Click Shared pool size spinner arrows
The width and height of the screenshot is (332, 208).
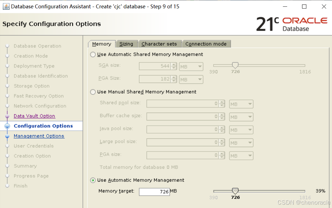coord(222,103)
